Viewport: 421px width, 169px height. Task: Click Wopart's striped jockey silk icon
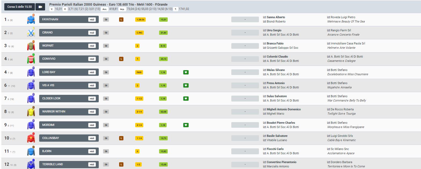[x=31, y=46]
